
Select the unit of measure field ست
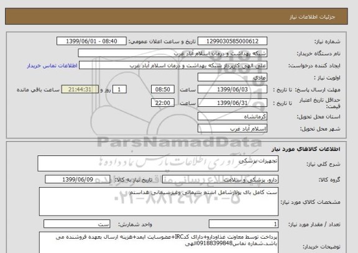[x=76, y=224]
